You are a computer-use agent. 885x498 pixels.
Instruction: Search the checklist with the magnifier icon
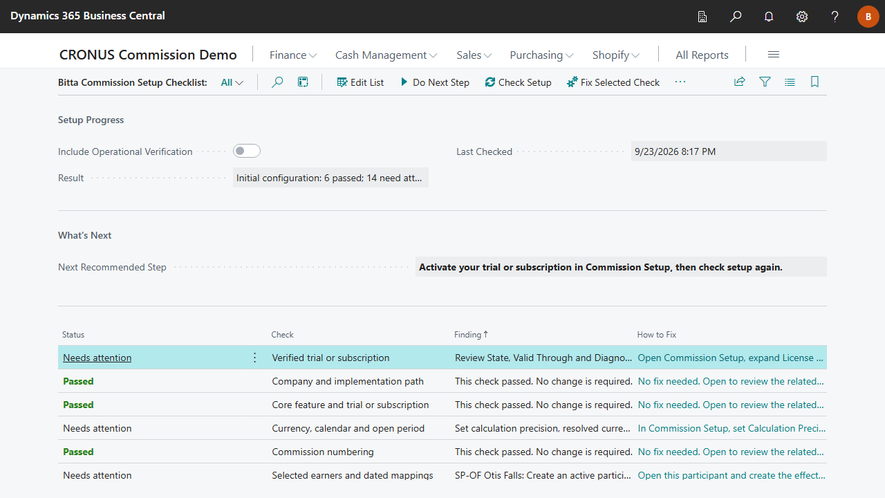pyautogui.click(x=277, y=82)
